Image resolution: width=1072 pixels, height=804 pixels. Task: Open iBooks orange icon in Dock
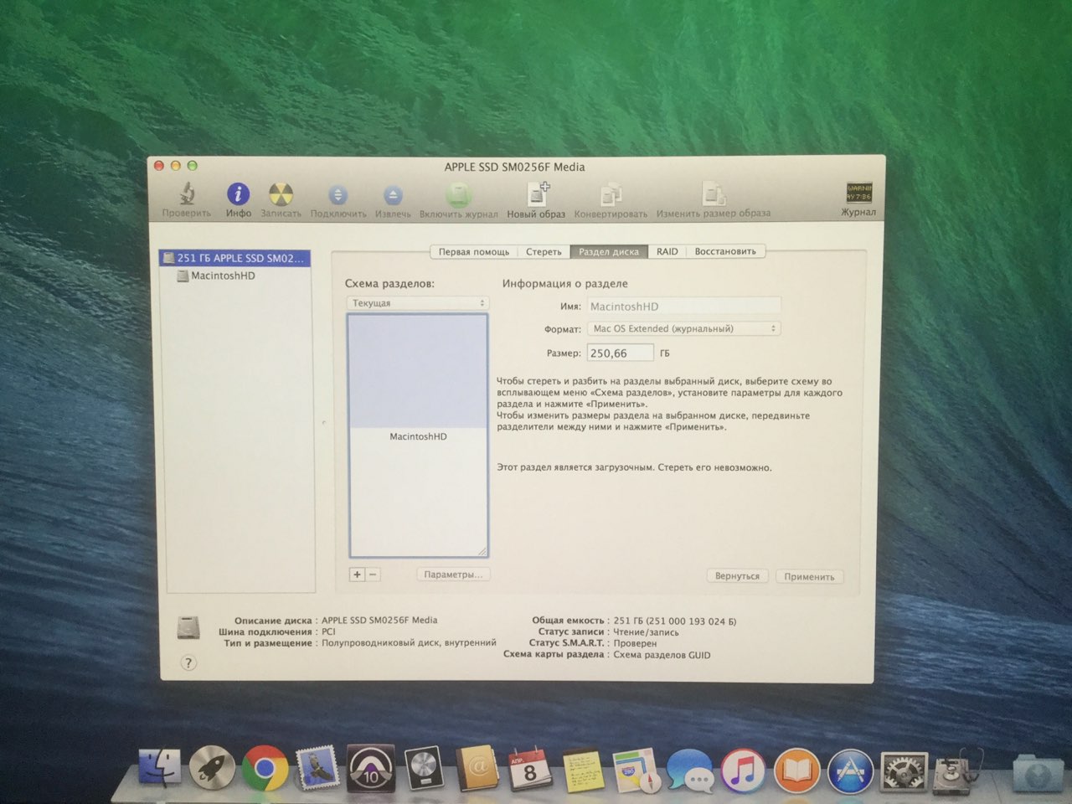[796, 770]
